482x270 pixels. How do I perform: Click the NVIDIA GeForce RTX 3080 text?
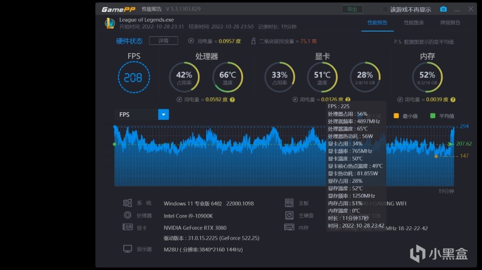point(195,228)
